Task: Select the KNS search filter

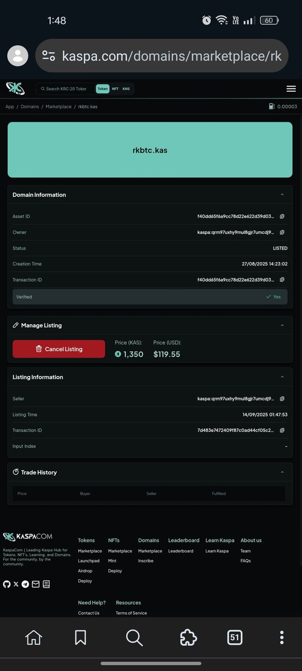Action: pos(126,89)
